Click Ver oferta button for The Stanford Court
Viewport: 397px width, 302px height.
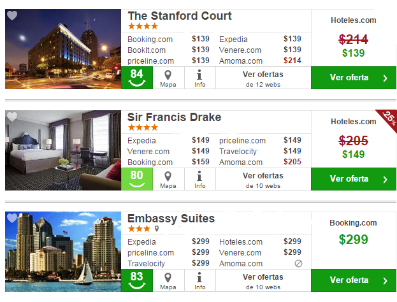(x=354, y=78)
